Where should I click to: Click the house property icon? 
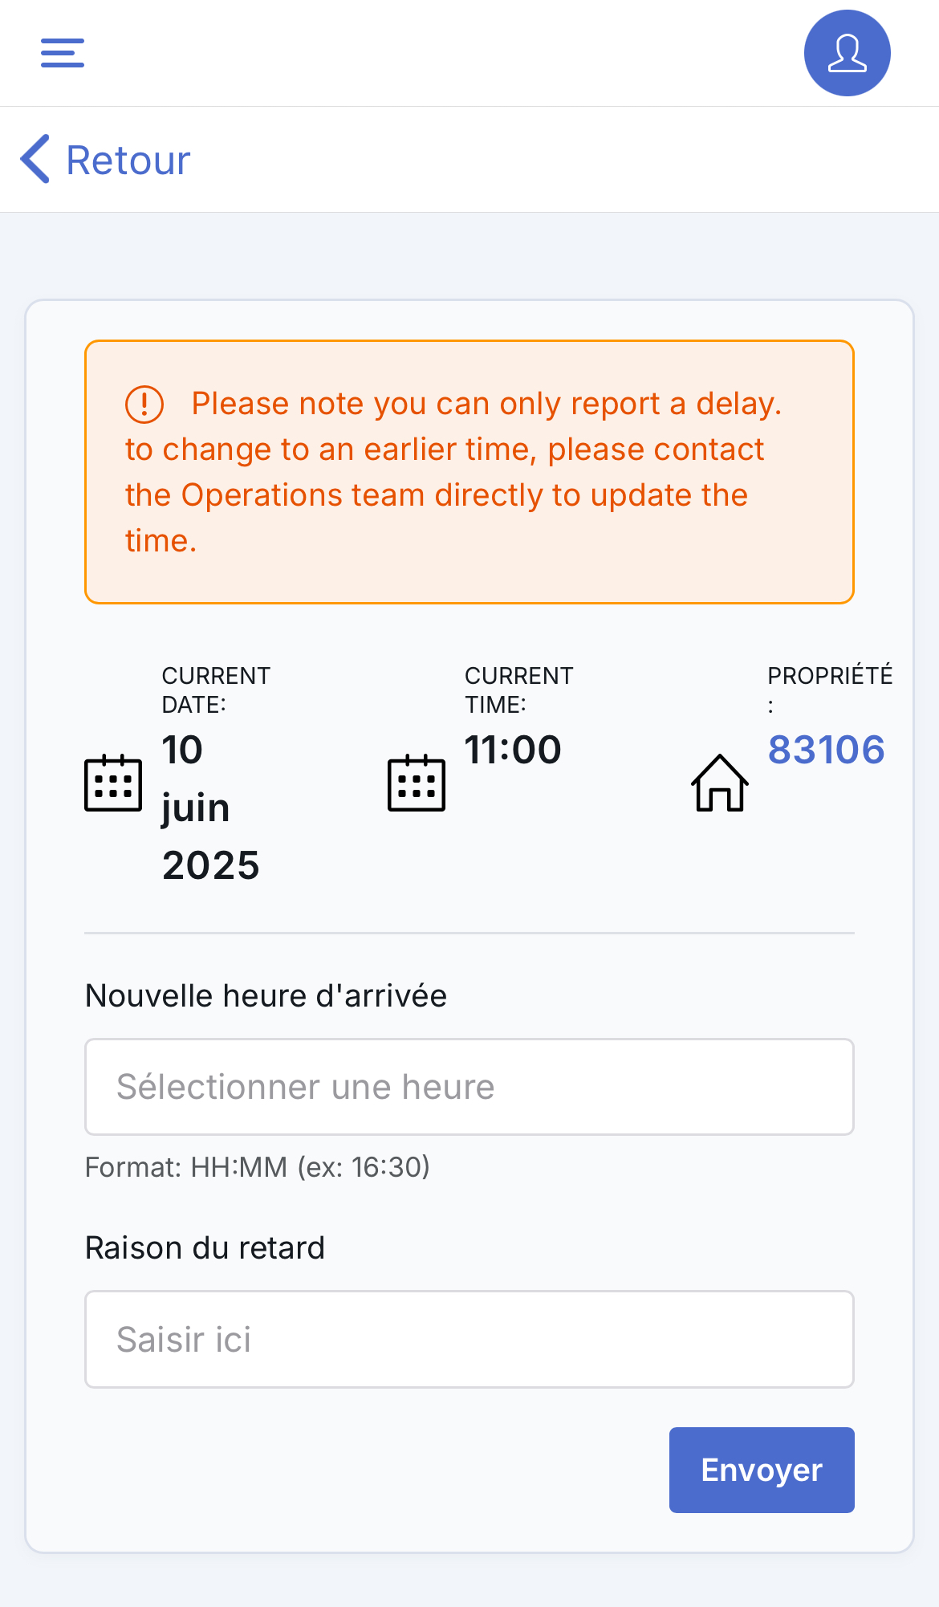point(720,783)
